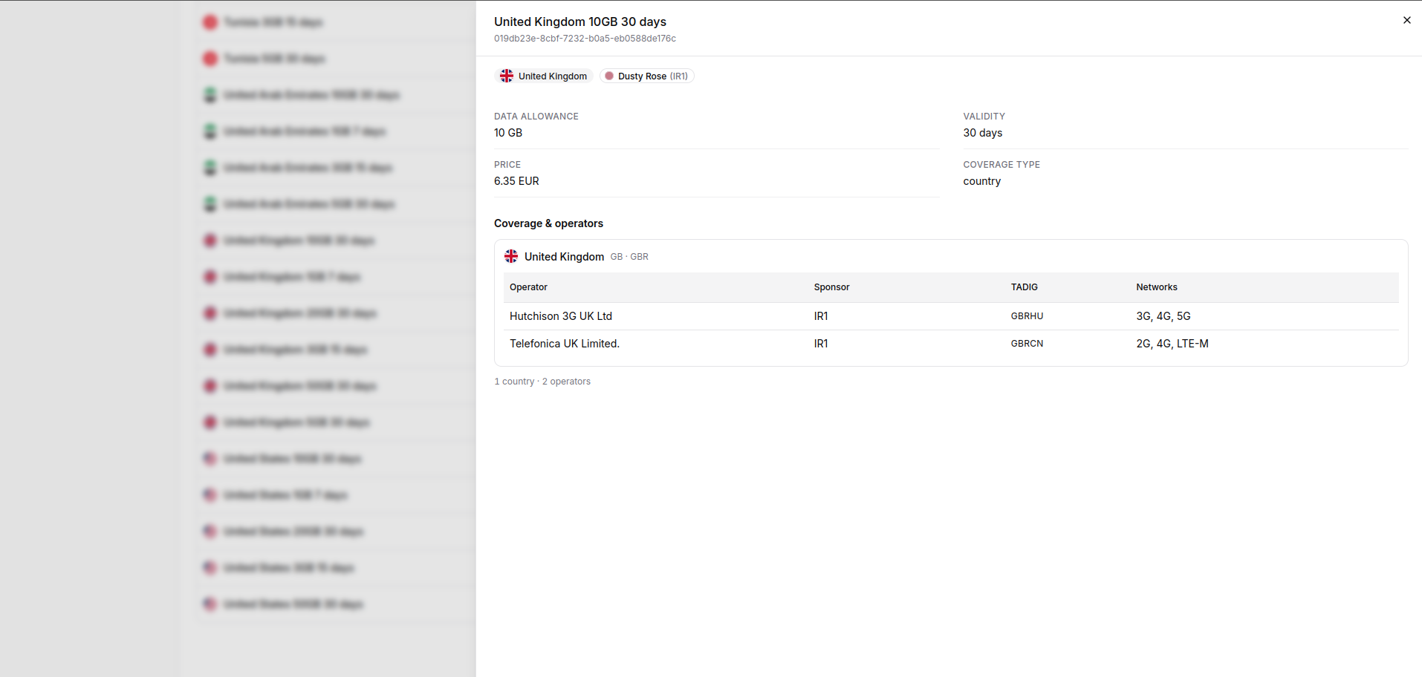Click the GBRCN TADIG code
Image resolution: width=1422 pixels, height=677 pixels.
coord(1027,344)
